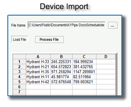
Task: Select column D header
Action: 106,56
